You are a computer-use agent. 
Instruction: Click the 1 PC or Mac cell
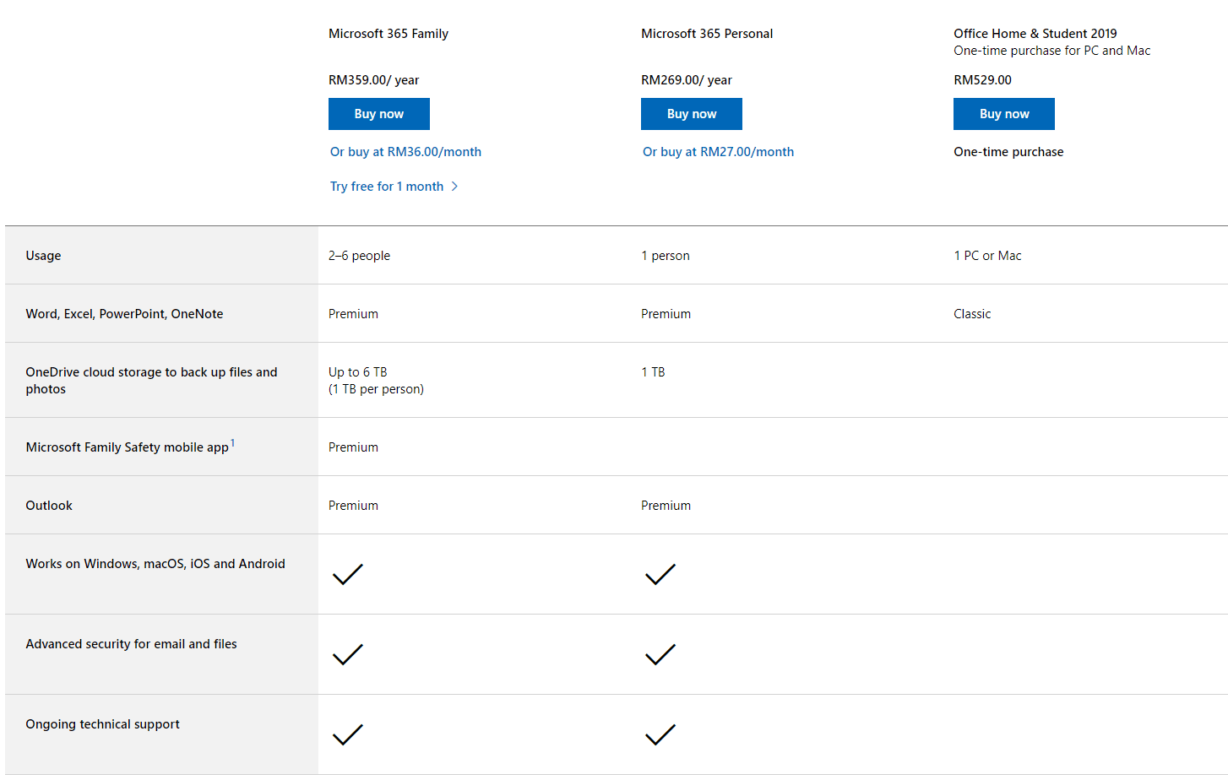987,256
